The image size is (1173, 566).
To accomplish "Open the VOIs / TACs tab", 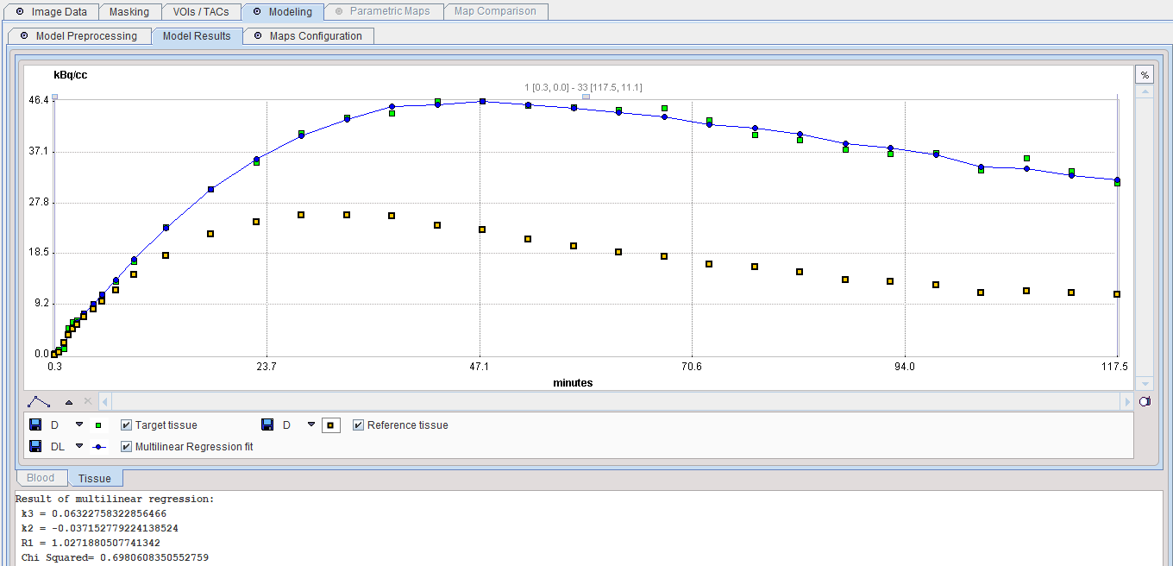I will coord(201,12).
